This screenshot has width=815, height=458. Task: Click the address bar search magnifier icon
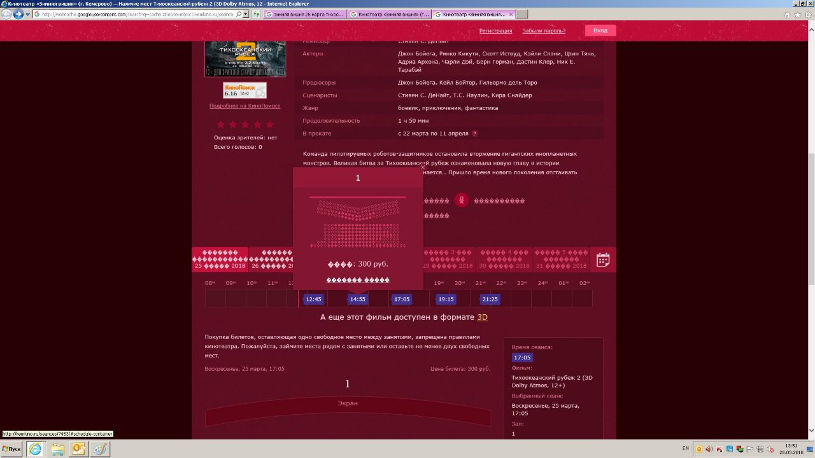click(238, 14)
